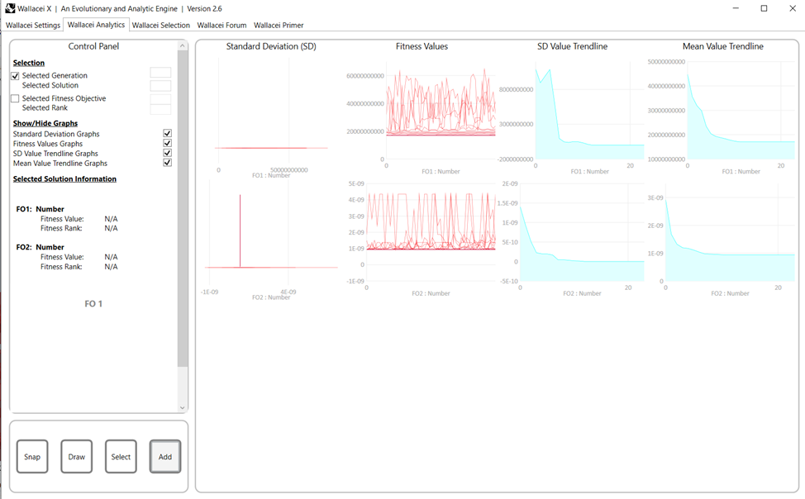Click the Selected Solution Information heading
The height and width of the screenshot is (499, 805).
(64, 178)
